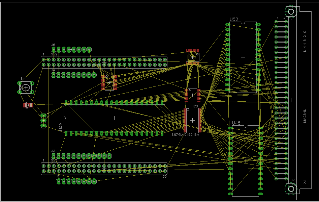Click the A column label on X1
Viewport: 319px width, 202px height.
284,18
